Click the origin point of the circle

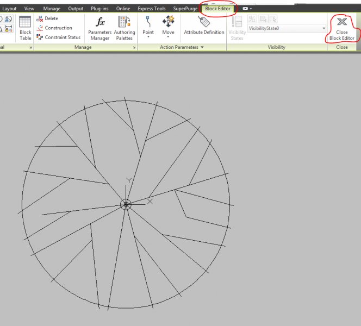coord(126,204)
